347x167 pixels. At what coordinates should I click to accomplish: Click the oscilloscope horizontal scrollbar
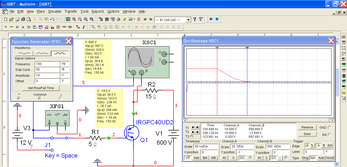click(x=259, y=120)
